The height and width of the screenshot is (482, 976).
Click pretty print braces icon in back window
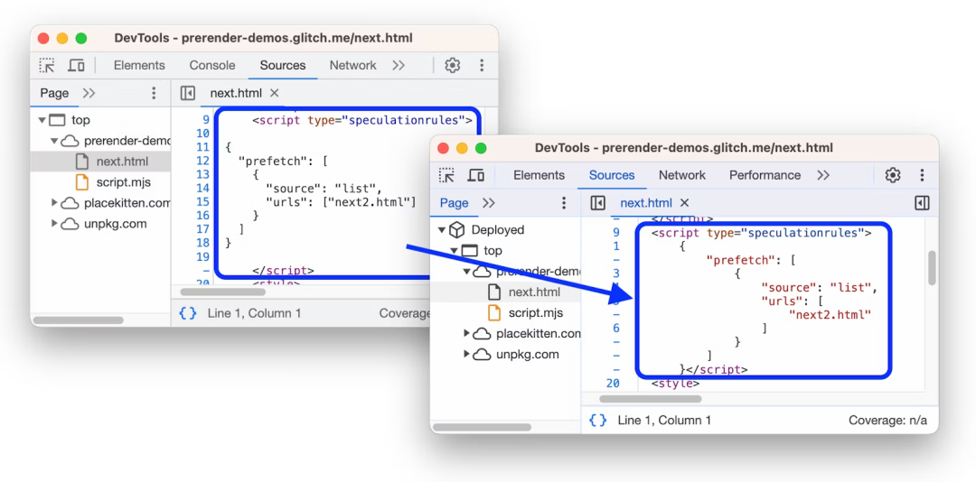coord(188,313)
